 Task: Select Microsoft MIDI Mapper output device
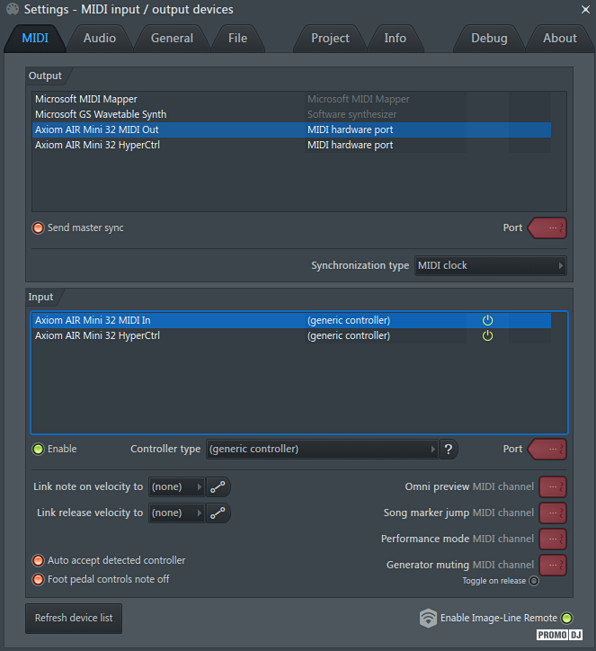coord(292,99)
